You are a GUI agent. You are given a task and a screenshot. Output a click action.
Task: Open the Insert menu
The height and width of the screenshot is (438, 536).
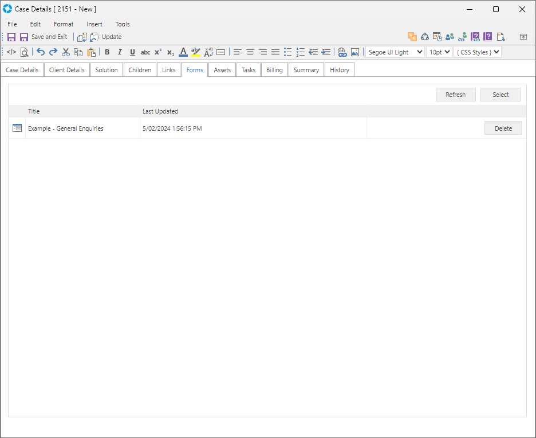tap(94, 24)
